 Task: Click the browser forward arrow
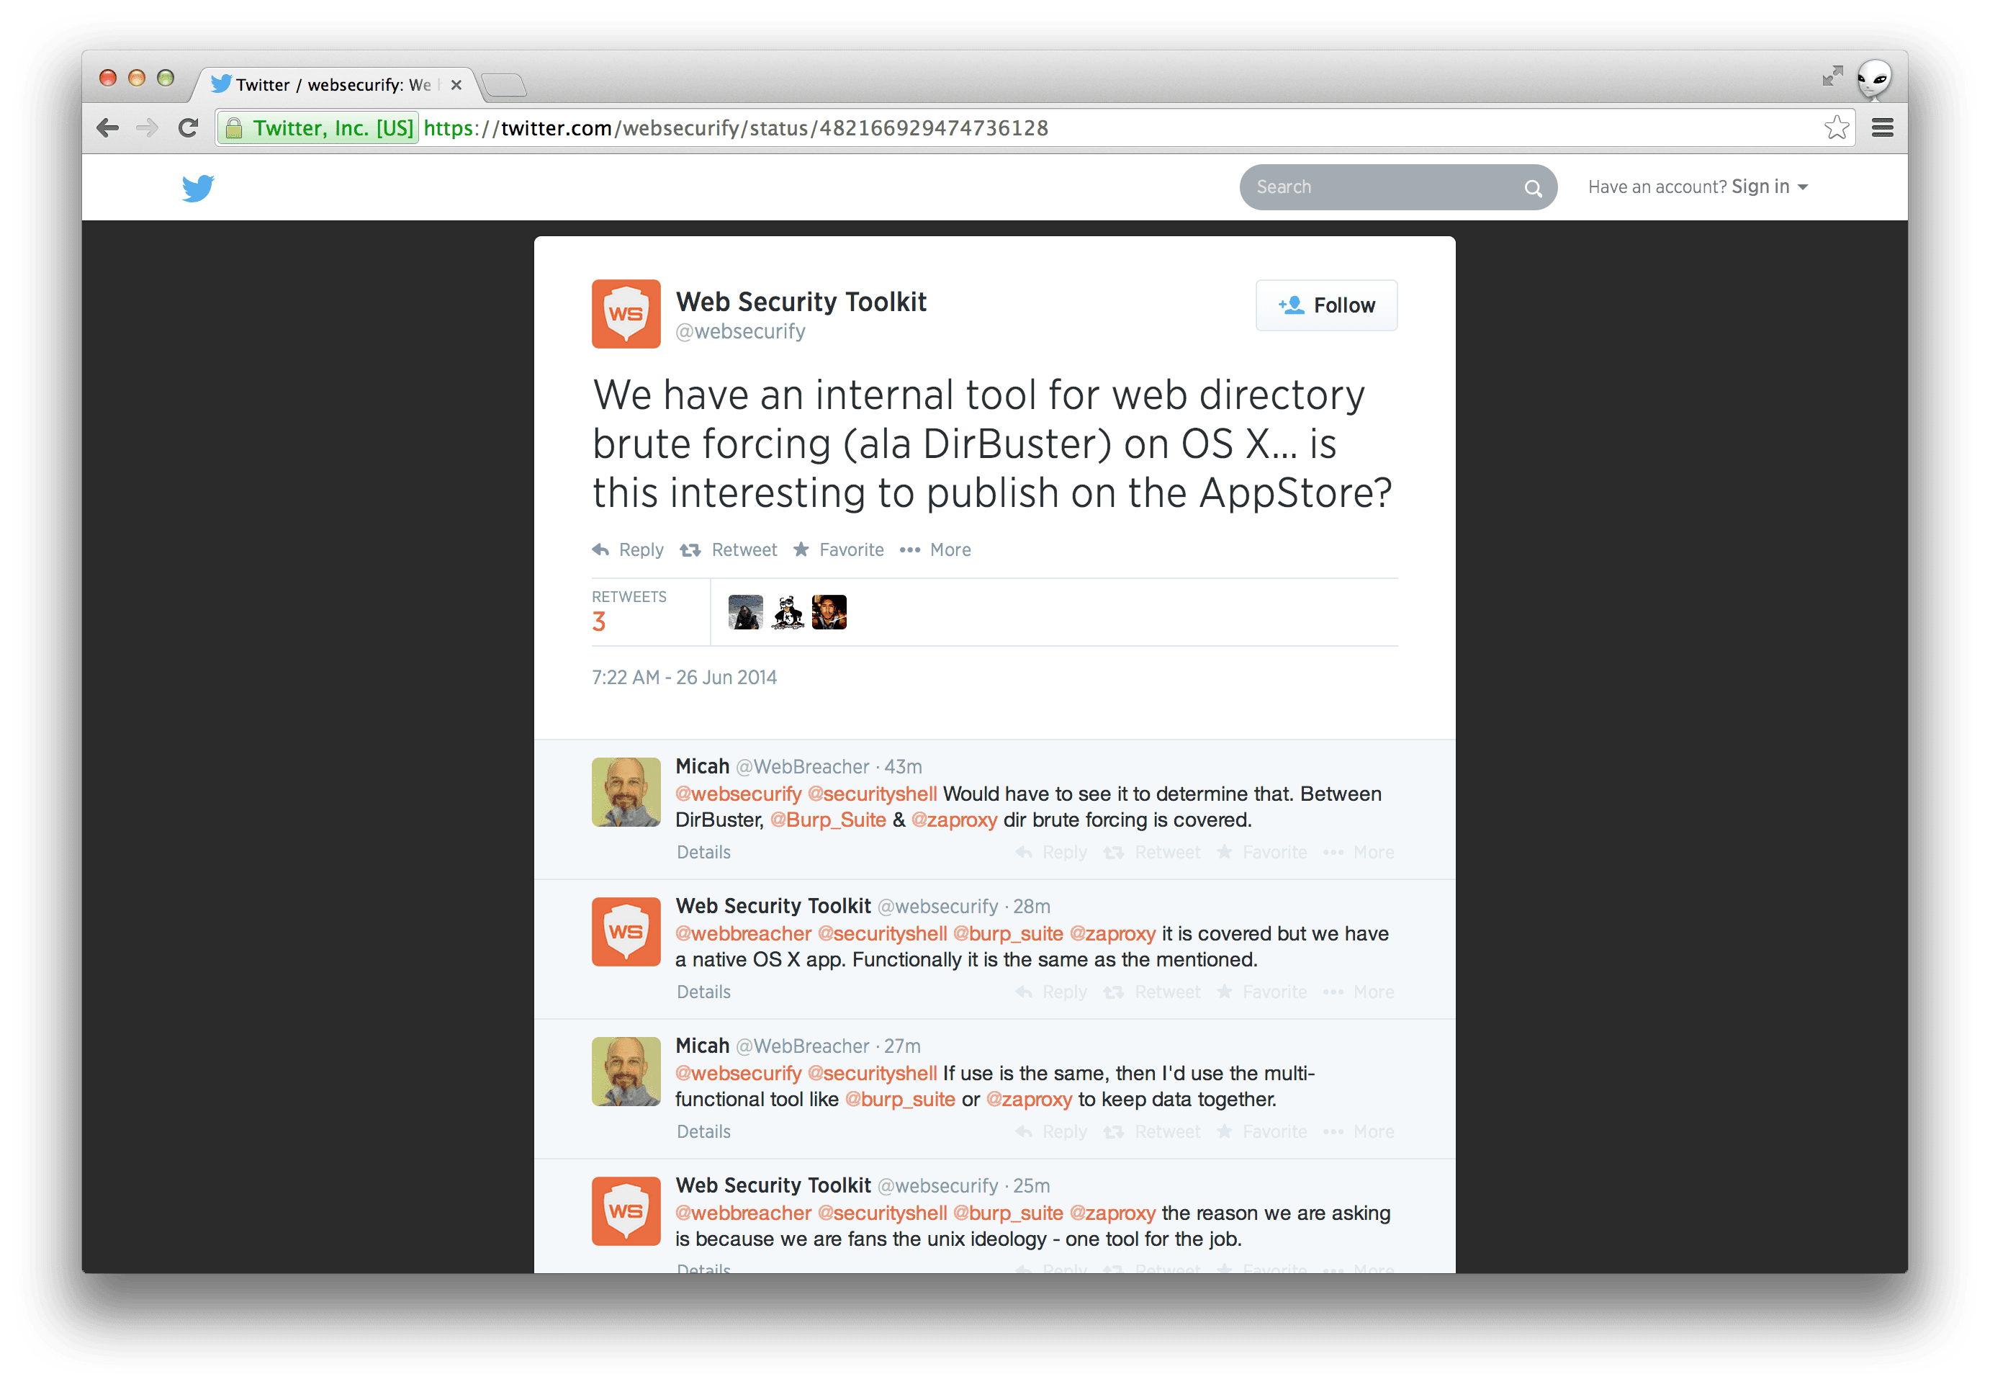pos(148,128)
